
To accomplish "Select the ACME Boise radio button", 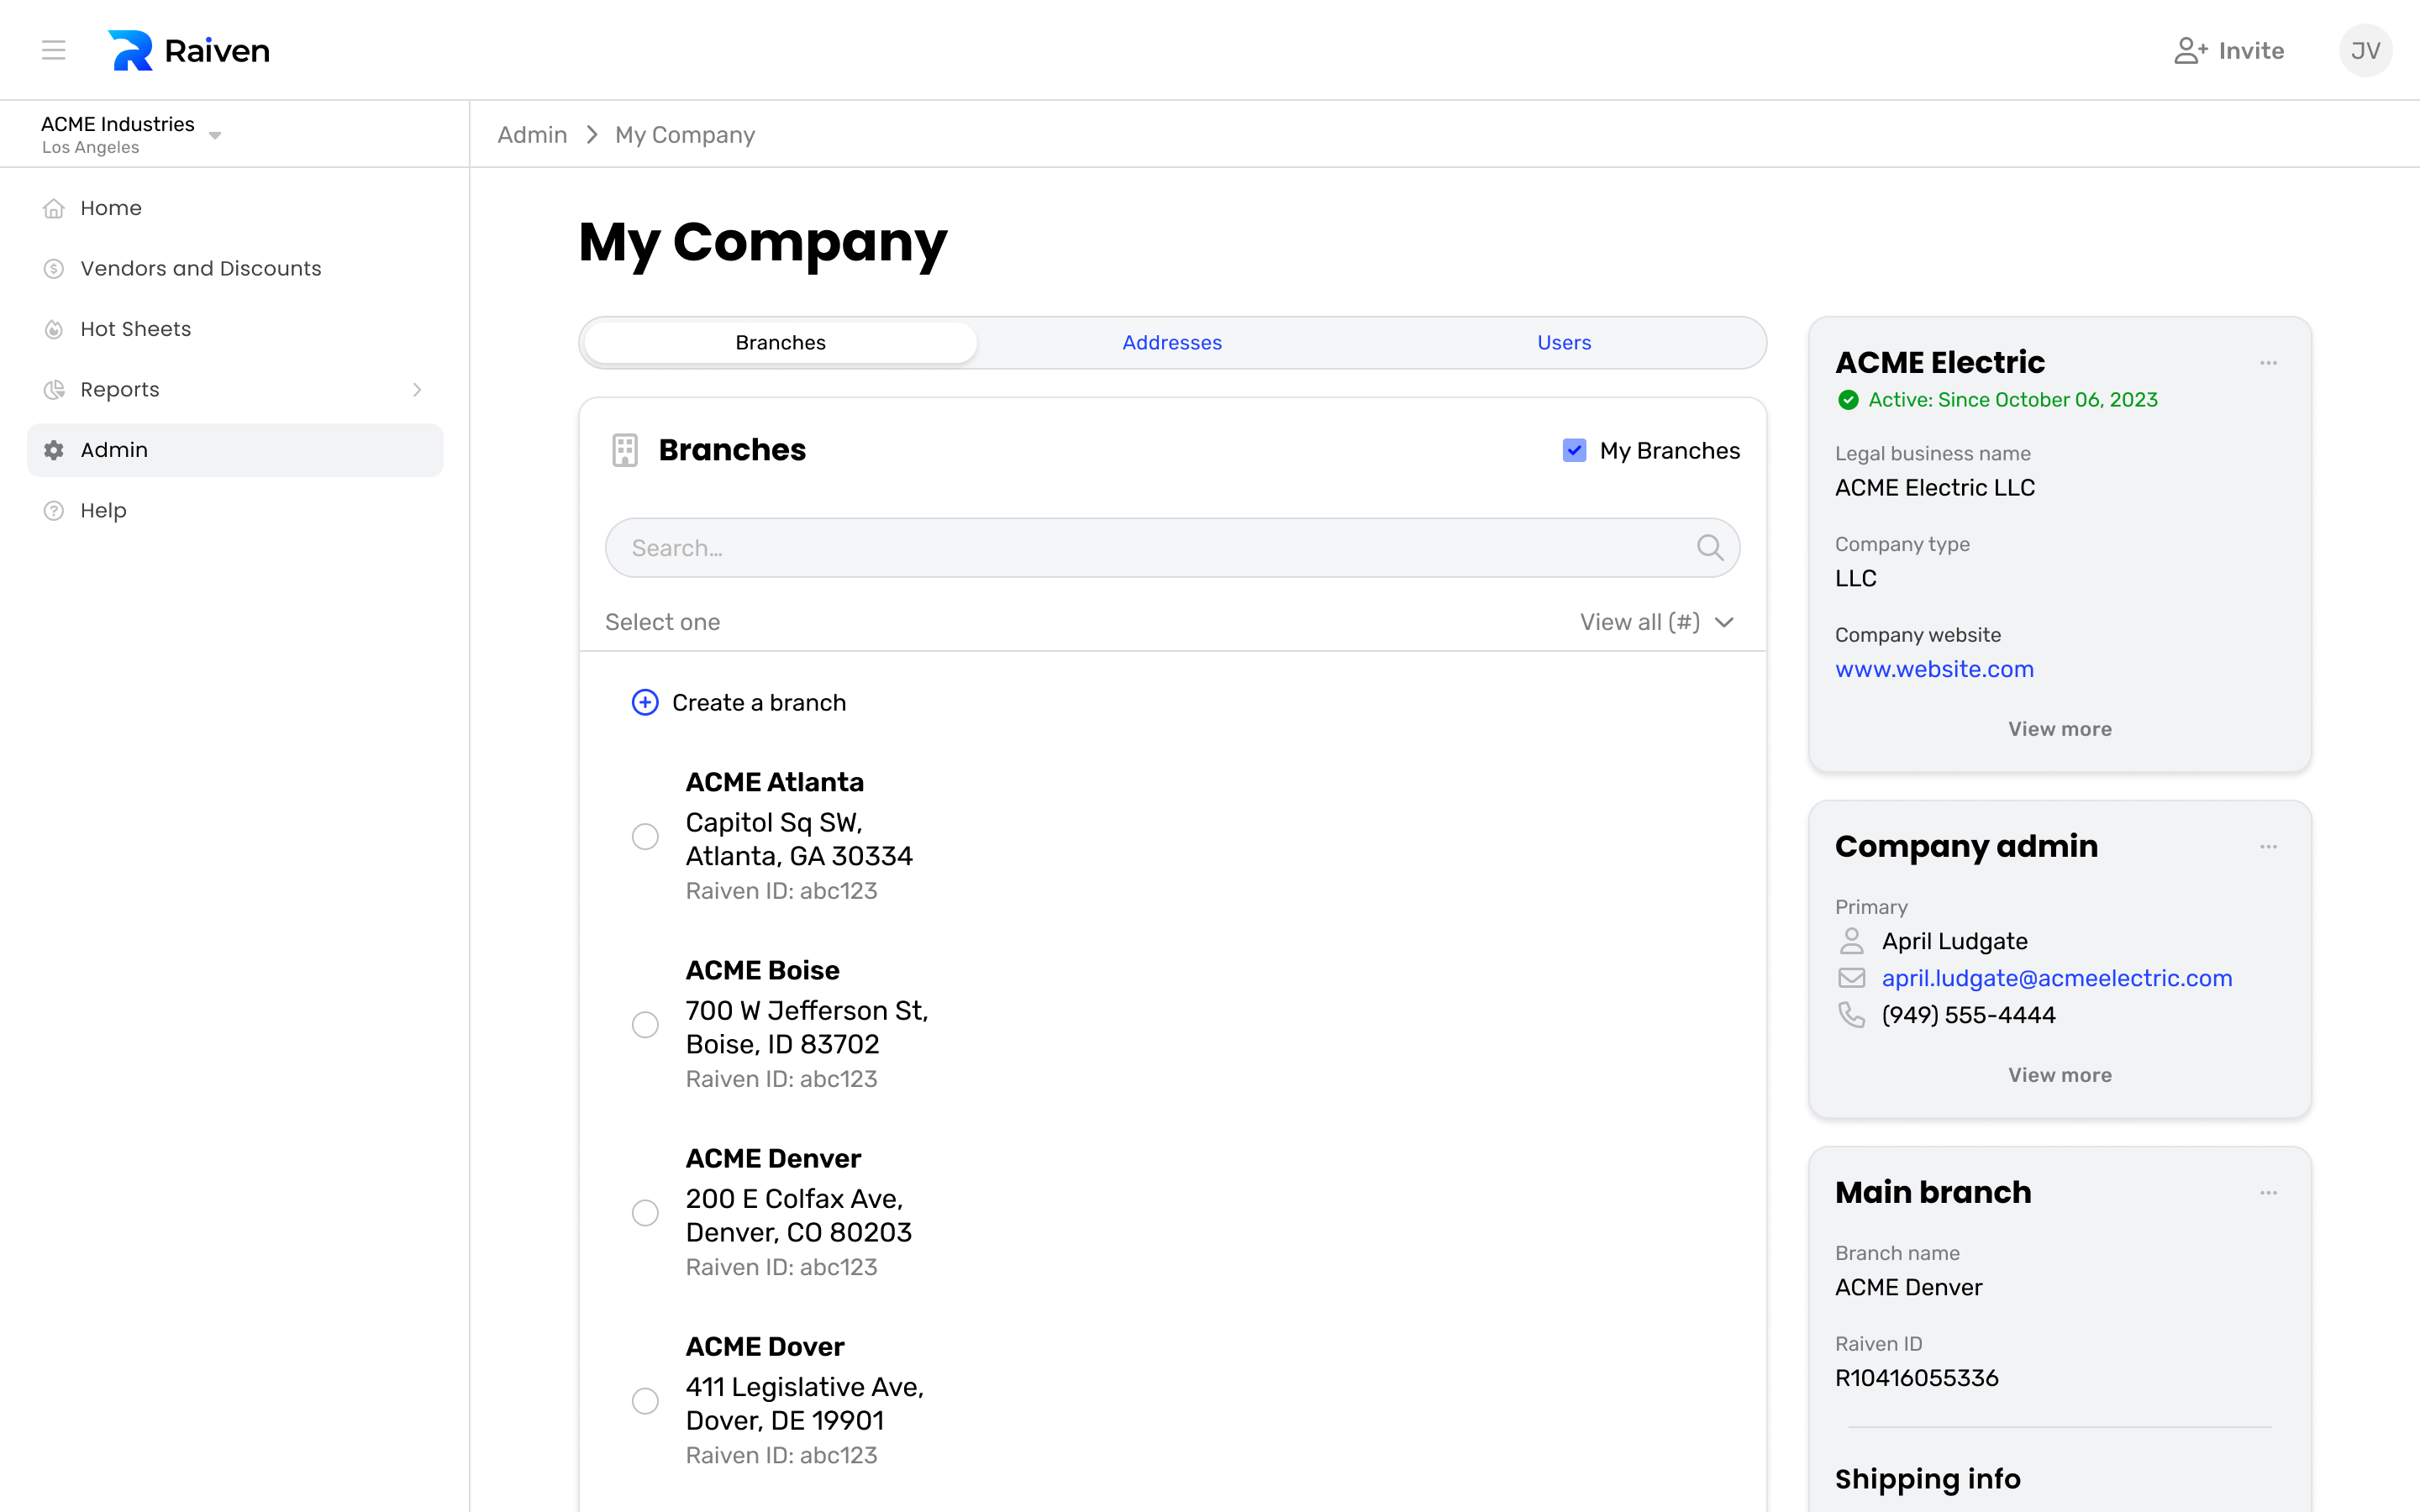I will 645,1025.
